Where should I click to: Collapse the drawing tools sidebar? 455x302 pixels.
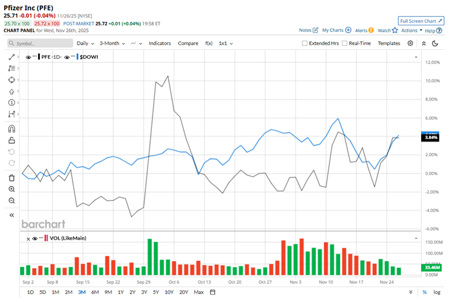tap(11, 215)
